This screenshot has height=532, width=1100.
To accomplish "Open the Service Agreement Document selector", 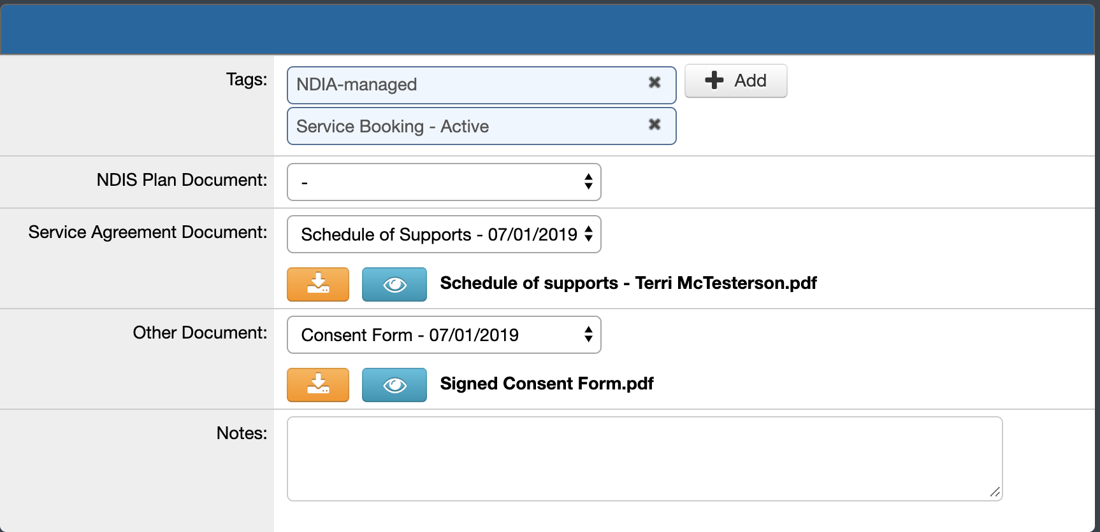I will [444, 234].
